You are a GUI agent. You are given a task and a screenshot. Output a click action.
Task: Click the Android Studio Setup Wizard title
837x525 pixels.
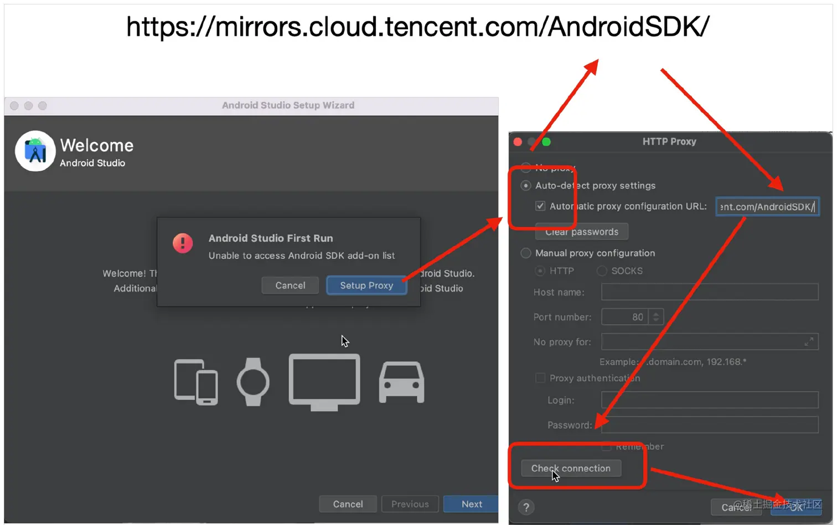coord(288,105)
